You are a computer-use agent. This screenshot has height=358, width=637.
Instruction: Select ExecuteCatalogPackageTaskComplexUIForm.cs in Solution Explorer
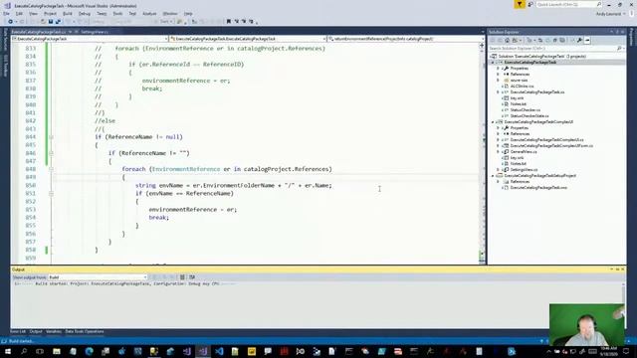551,146
